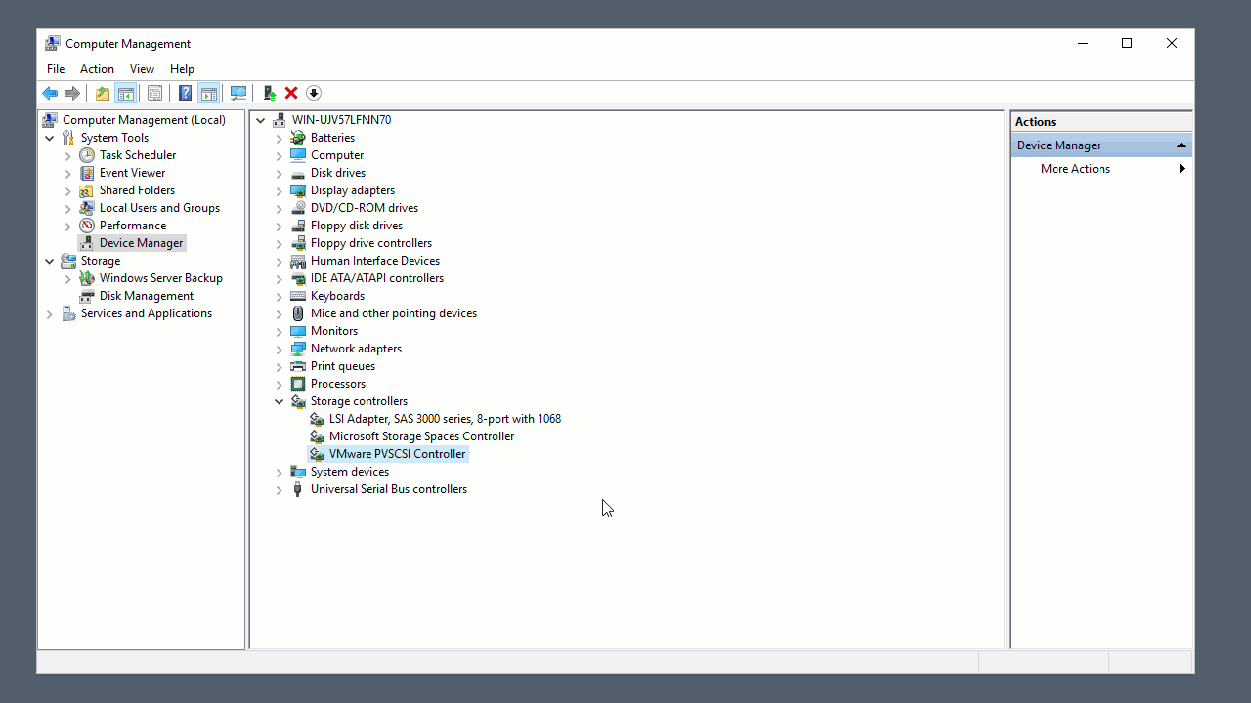Viewport: 1251px width, 703px height.
Task: Open the Action menu
Action: pos(97,69)
